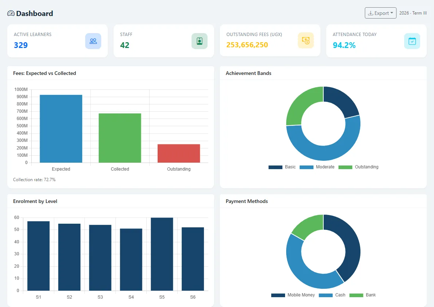The width and height of the screenshot is (434, 307).
Task: Click the S6 enrolment bar
Action: [x=193, y=259]
